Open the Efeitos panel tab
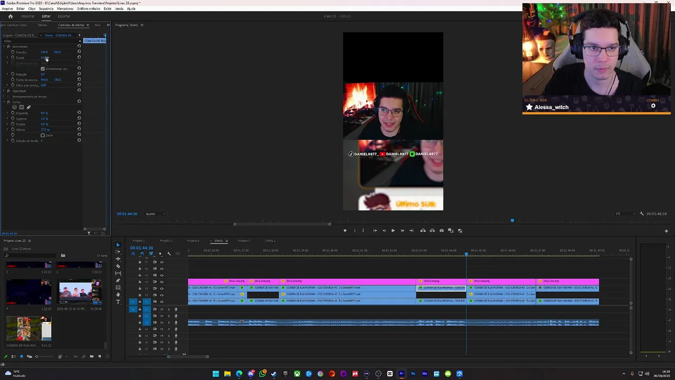675x380 pixels. pyautogui.click(x=42, y=25)
